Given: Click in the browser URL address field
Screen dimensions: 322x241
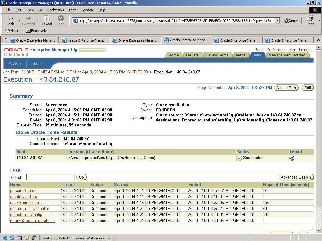Looking at the screenshot, I should click(x=176, y=20).
